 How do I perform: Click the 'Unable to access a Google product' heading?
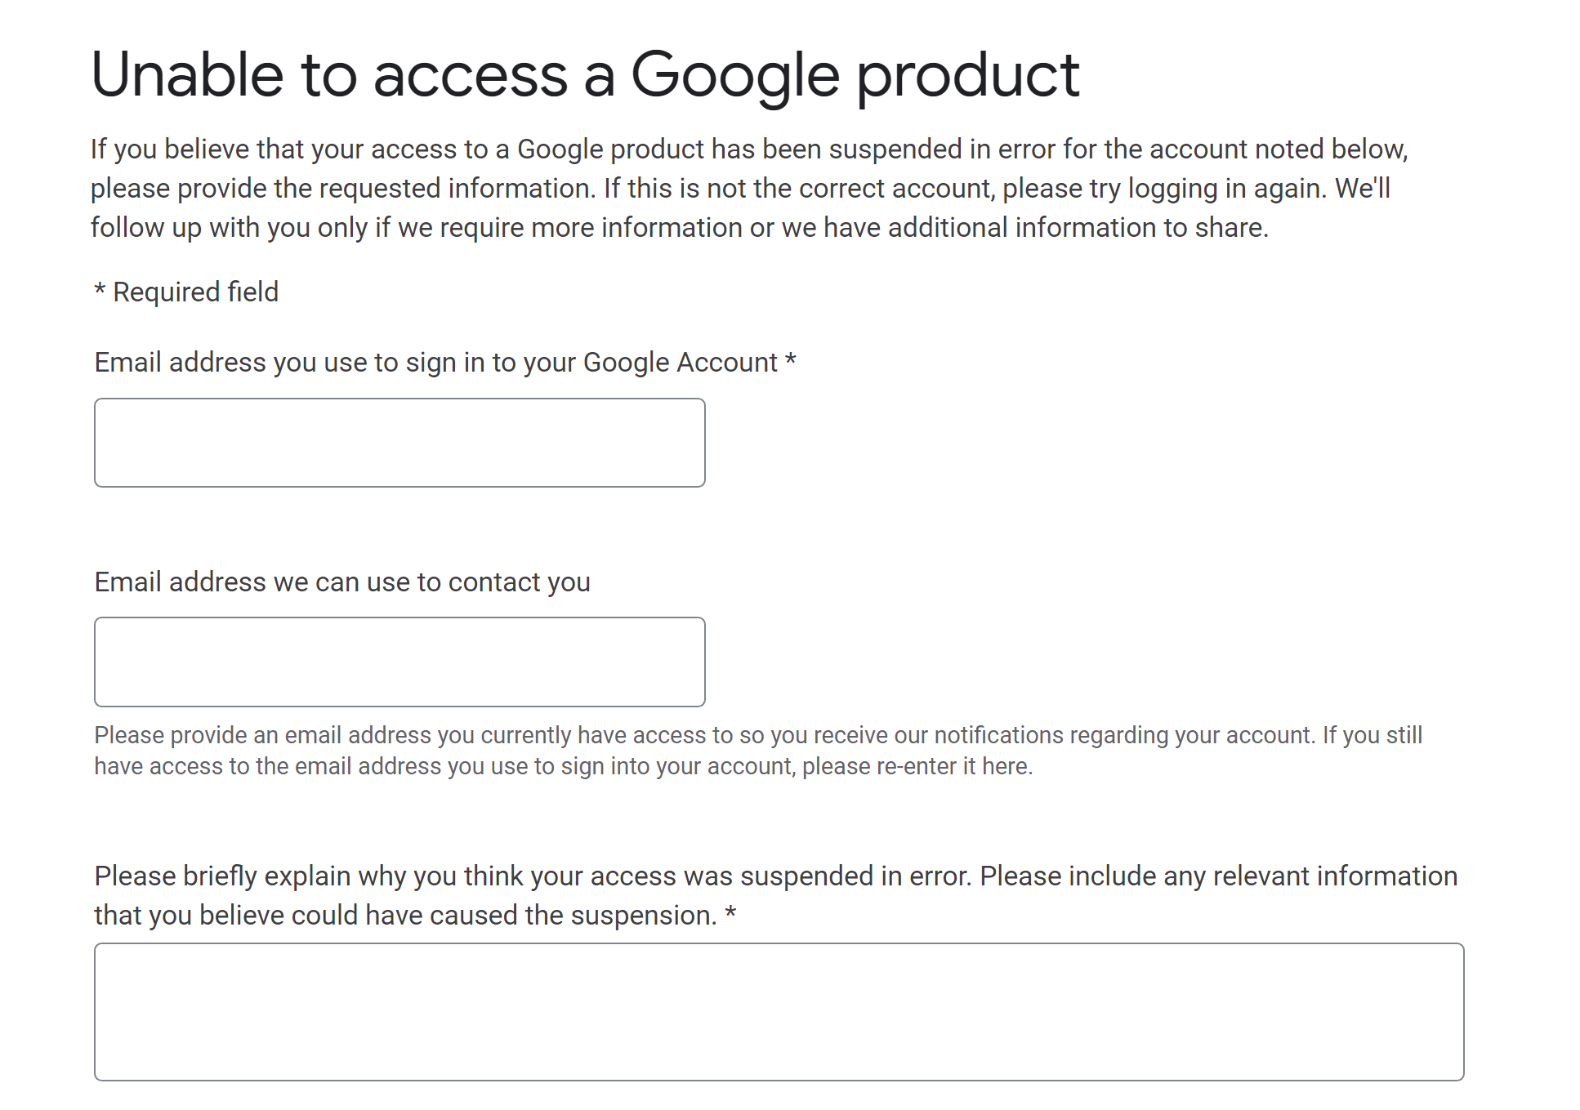tap(585, 75)
